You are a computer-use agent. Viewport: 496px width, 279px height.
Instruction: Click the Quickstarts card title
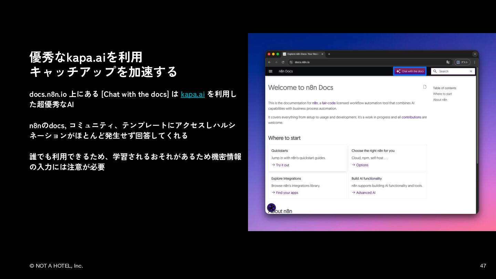[279, 151]
